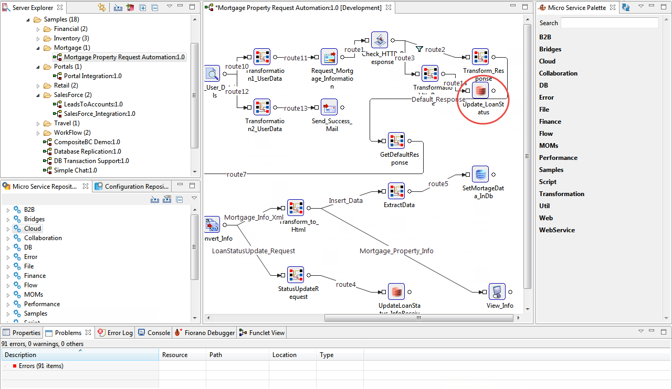Expand the Collaboration category in Micro Service Repository
672x389 pixels.
click(8, 238)
